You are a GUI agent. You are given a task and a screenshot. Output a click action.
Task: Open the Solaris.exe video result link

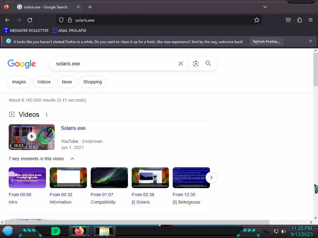73,128
